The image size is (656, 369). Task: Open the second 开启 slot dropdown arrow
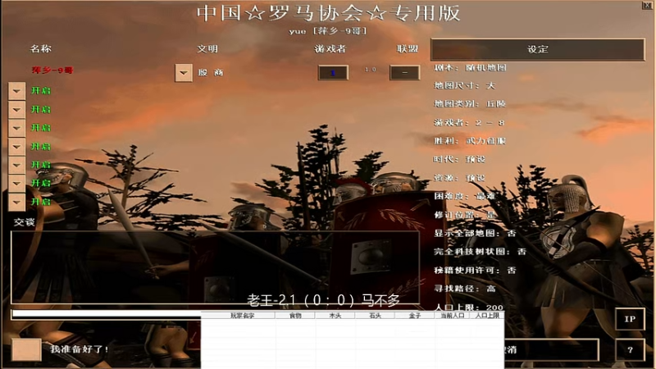point(16,110)
